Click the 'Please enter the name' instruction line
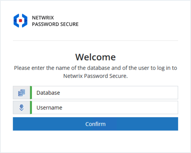 coord(95,68)
